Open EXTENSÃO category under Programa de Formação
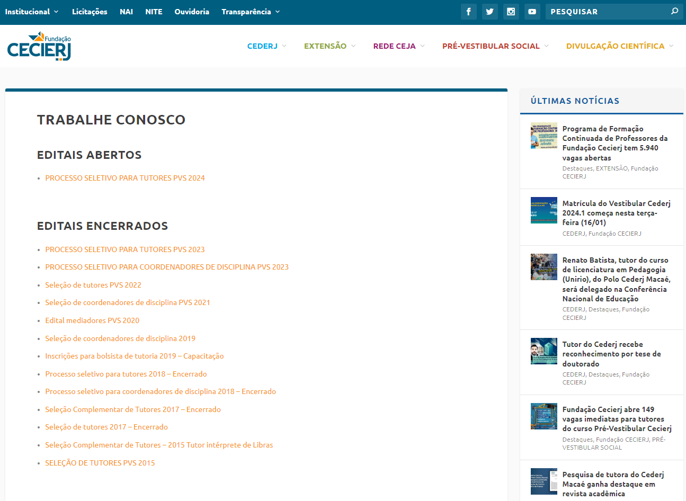Viewport: 686px width, 501px height. pos(612,168)
